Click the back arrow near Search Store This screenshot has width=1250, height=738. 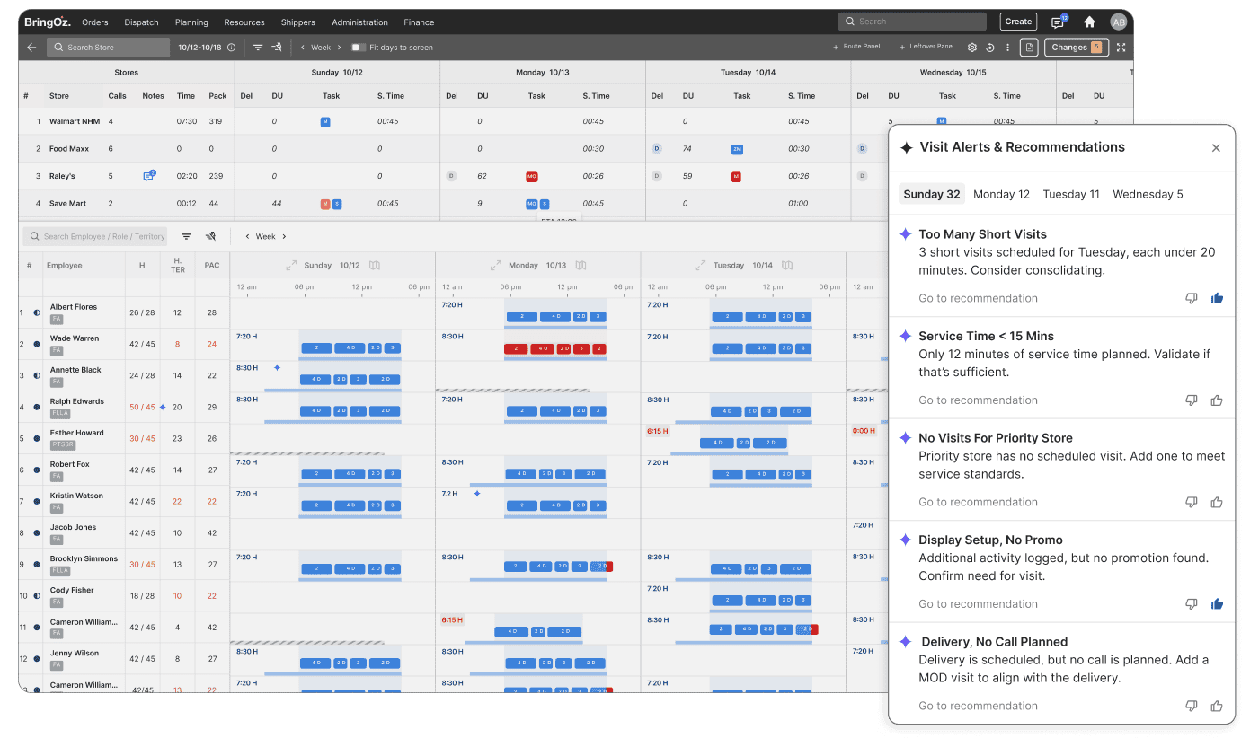[x=31, y=48]
